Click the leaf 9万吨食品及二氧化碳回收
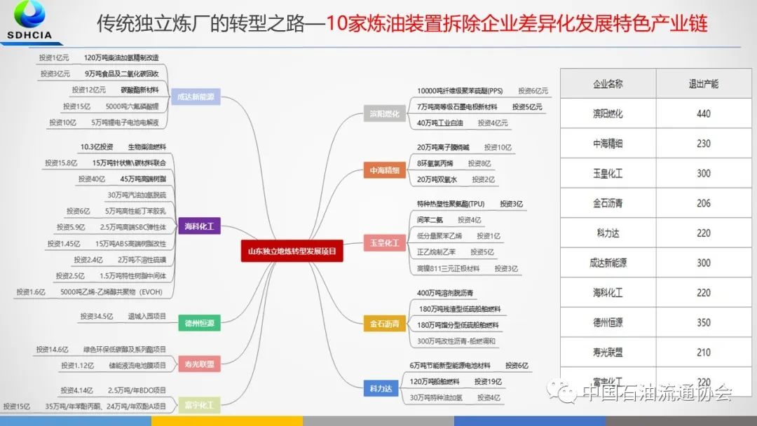This screenshot has width=757, height=426. tap(122, 74)
